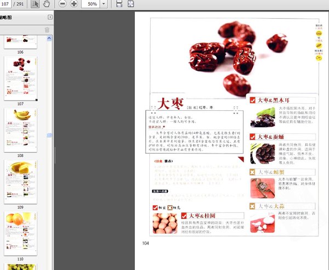
Task: Click the 相宜 checkmark legend icon
Action: click(155, 207)
